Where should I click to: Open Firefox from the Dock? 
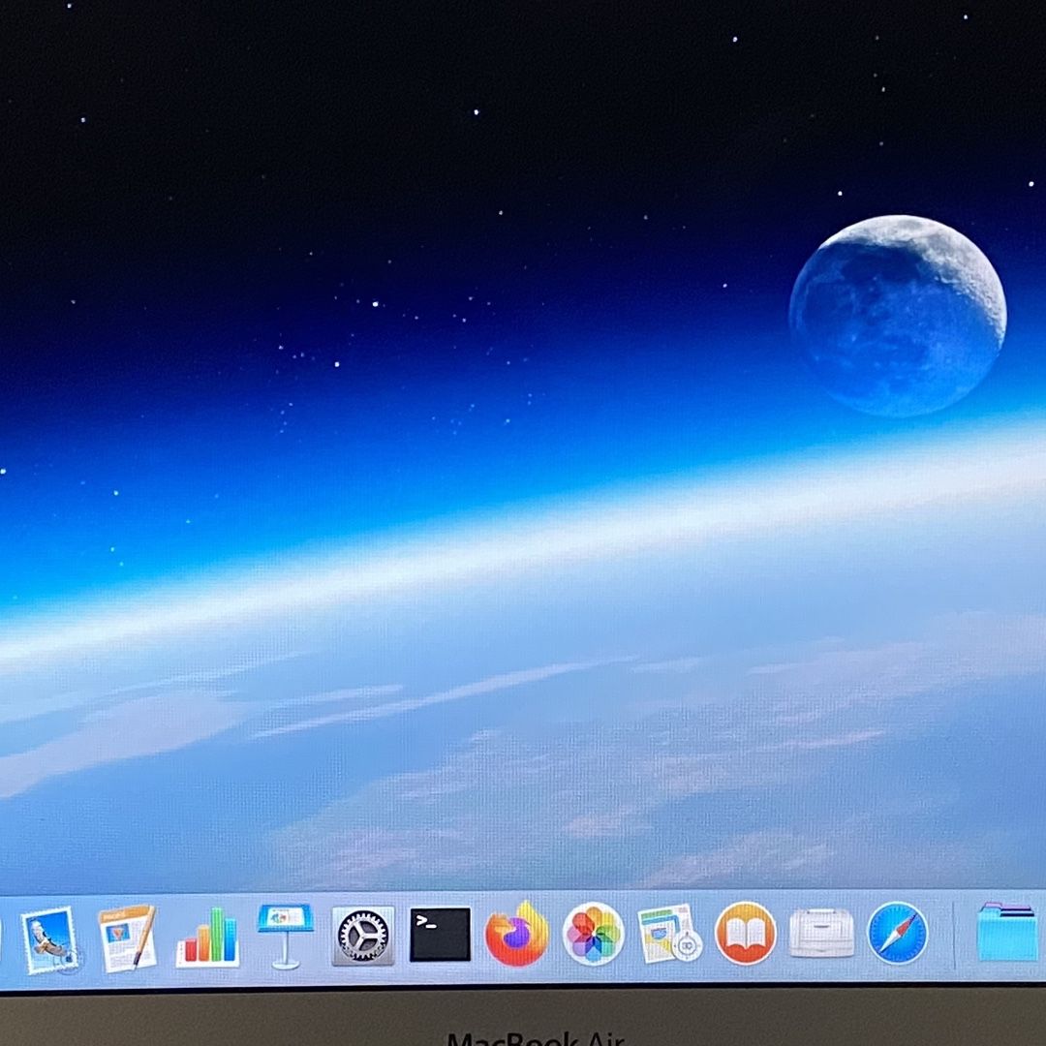click(x=517, y=934)
